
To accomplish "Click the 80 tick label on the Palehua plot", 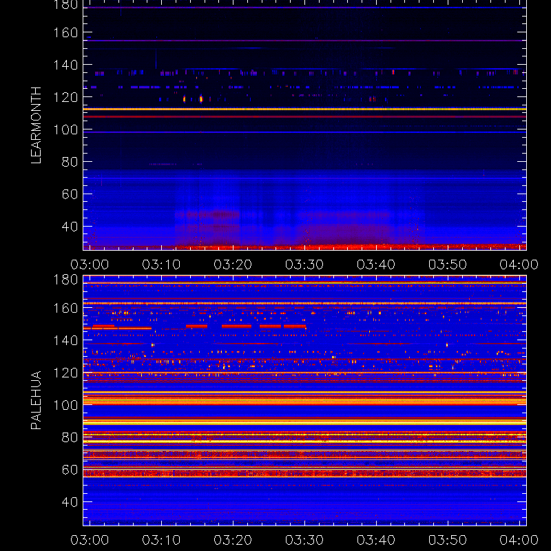I will (70, 437).
